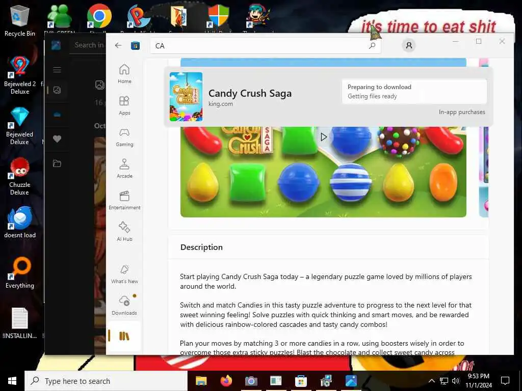This screenshot has height=391, width=522.
Task: Click the Candy Crush Saga title text
Action: click(x=250, y=94)
